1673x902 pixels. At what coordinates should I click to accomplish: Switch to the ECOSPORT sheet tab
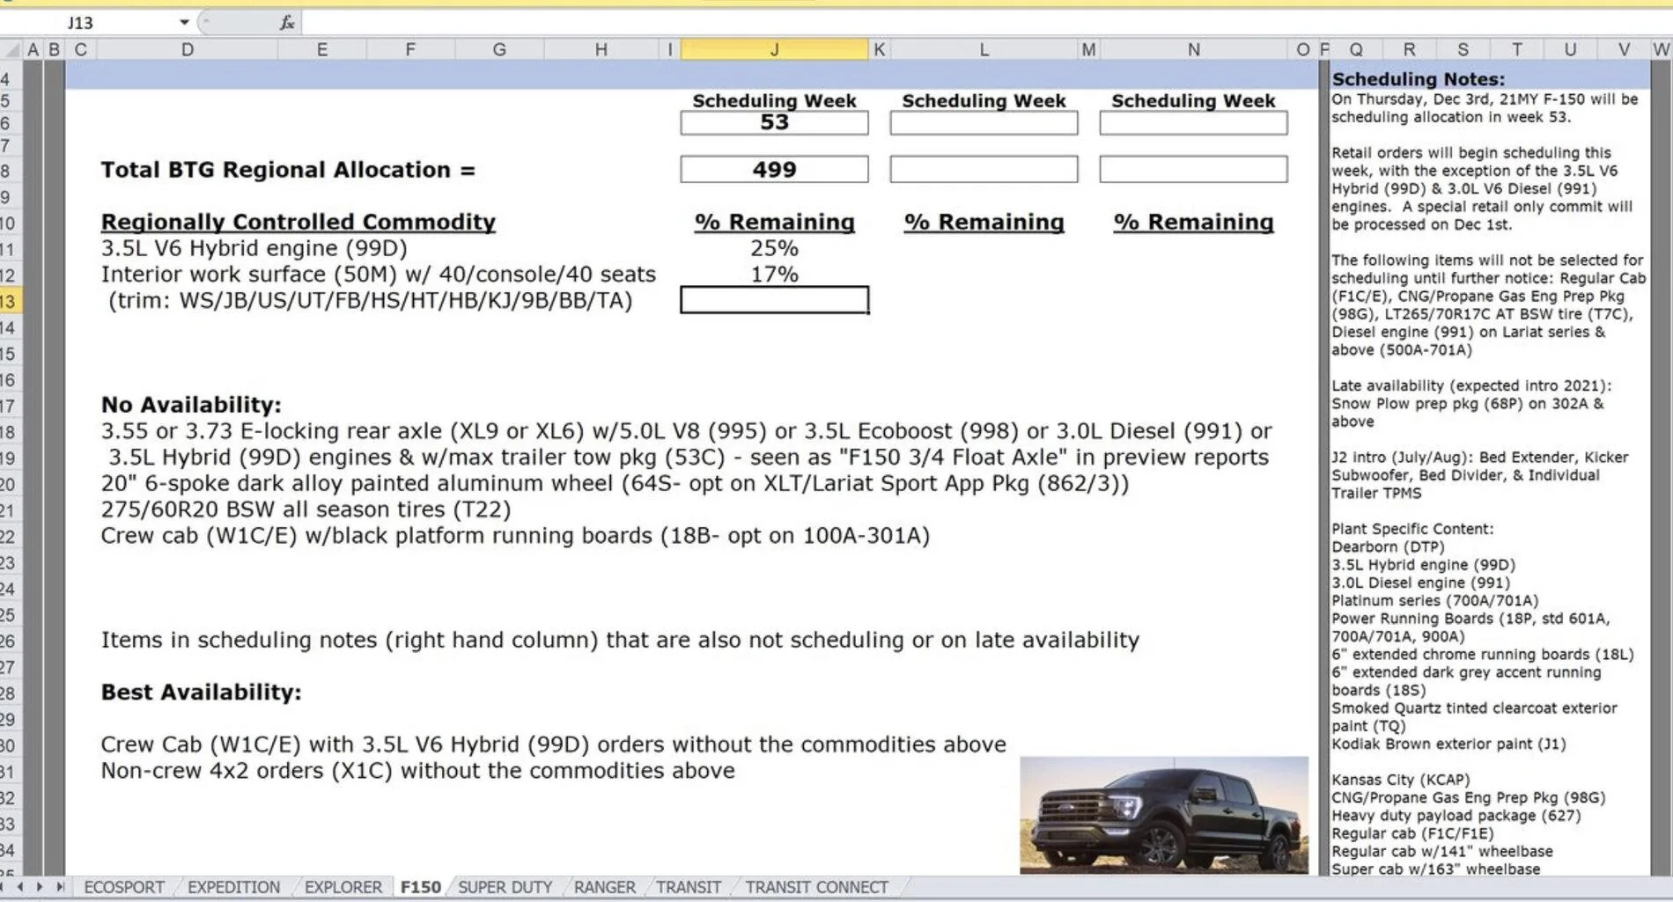click(x=124, y=887)
